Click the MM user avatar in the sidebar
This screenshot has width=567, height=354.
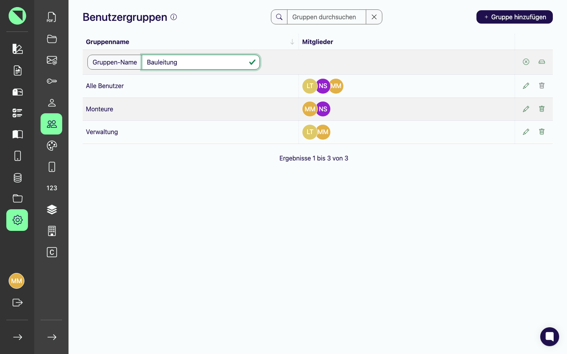[17, 281]
